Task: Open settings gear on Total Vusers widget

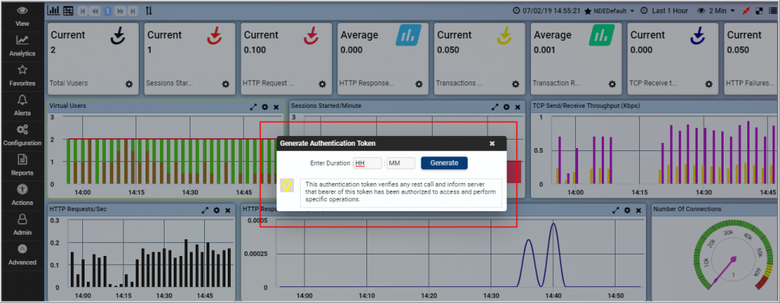Action: 129,84
